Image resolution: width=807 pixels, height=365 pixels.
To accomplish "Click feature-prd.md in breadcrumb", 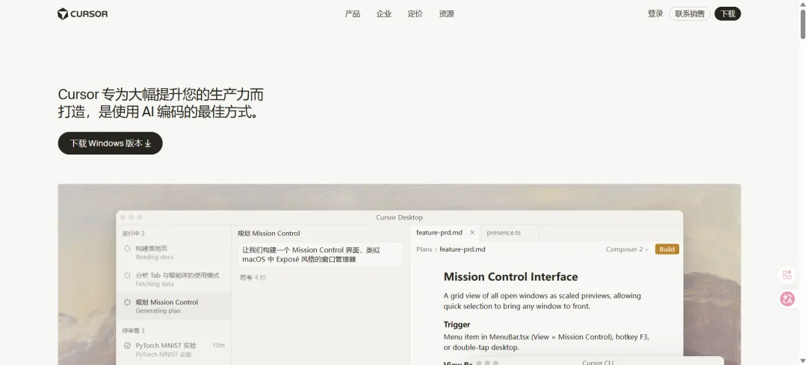I will (463, 249).
